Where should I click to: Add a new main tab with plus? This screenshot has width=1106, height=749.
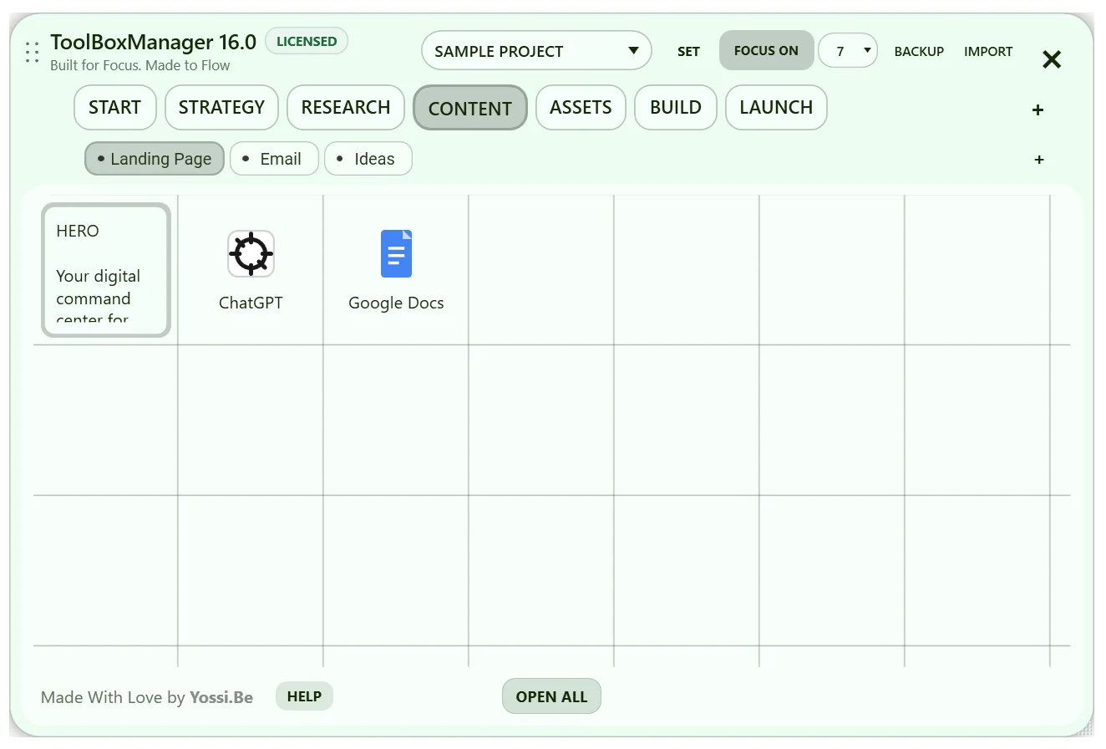point(1038,110)
